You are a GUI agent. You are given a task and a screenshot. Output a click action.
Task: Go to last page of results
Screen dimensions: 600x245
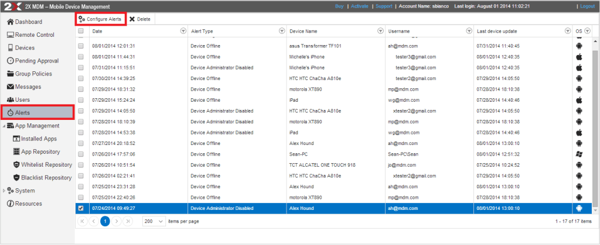[128, 221]
